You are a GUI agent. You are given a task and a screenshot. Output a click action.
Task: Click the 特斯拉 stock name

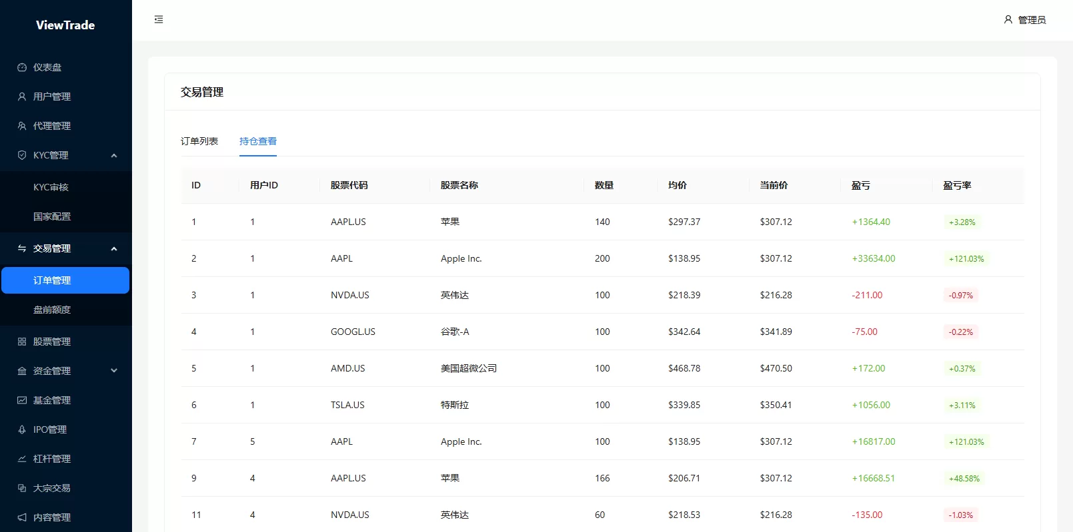pyautogui.click(x=455, y=405)
